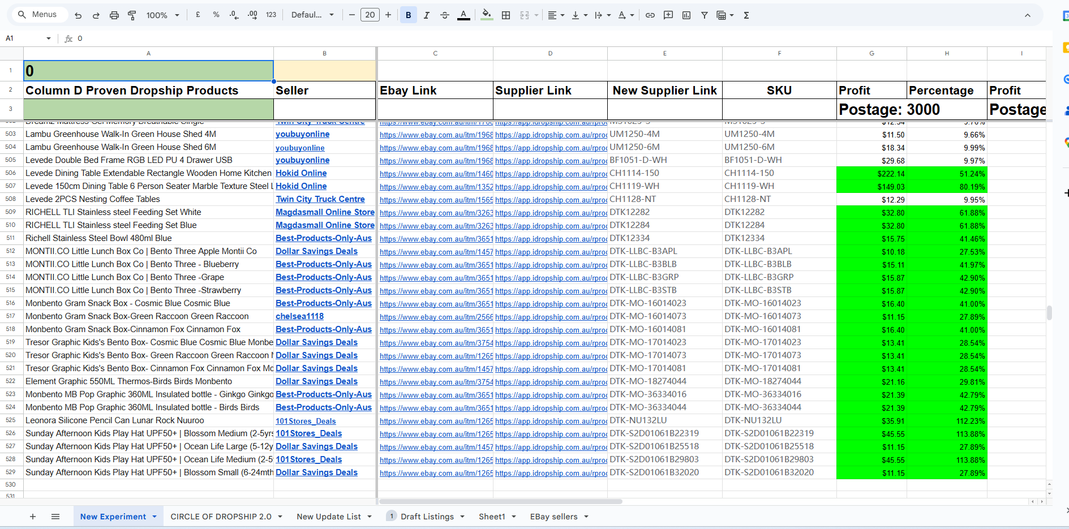Increase decimal places icon
Image resolution: width=1069 pixels, height=529 pixels.
252,15
